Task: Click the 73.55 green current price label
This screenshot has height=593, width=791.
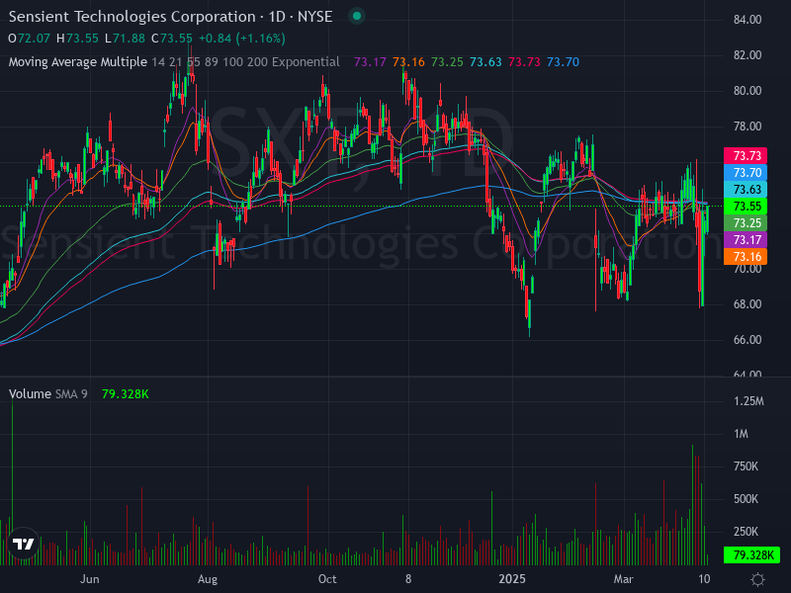Action: 746,206
